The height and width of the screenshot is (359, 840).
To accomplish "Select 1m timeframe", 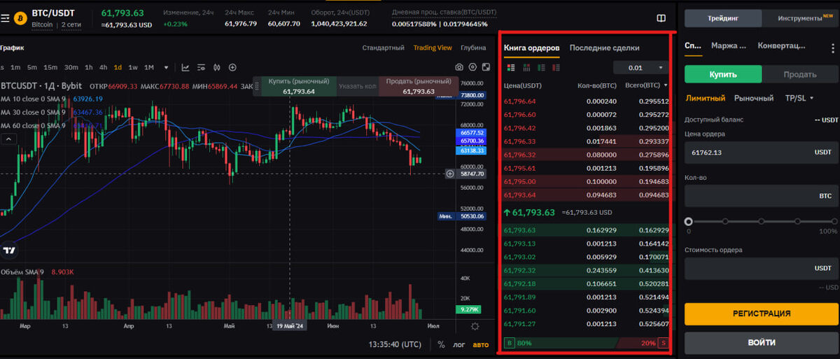I will (16, 67).
